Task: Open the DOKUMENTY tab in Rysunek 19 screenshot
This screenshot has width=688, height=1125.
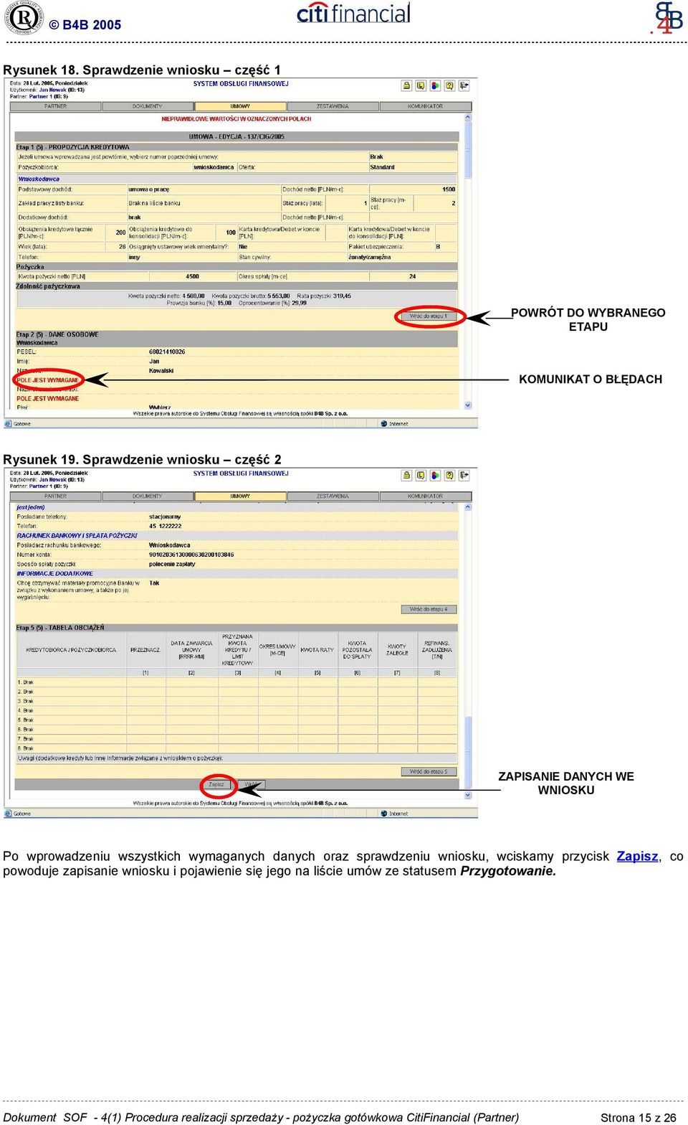Action: click(148, 496)
